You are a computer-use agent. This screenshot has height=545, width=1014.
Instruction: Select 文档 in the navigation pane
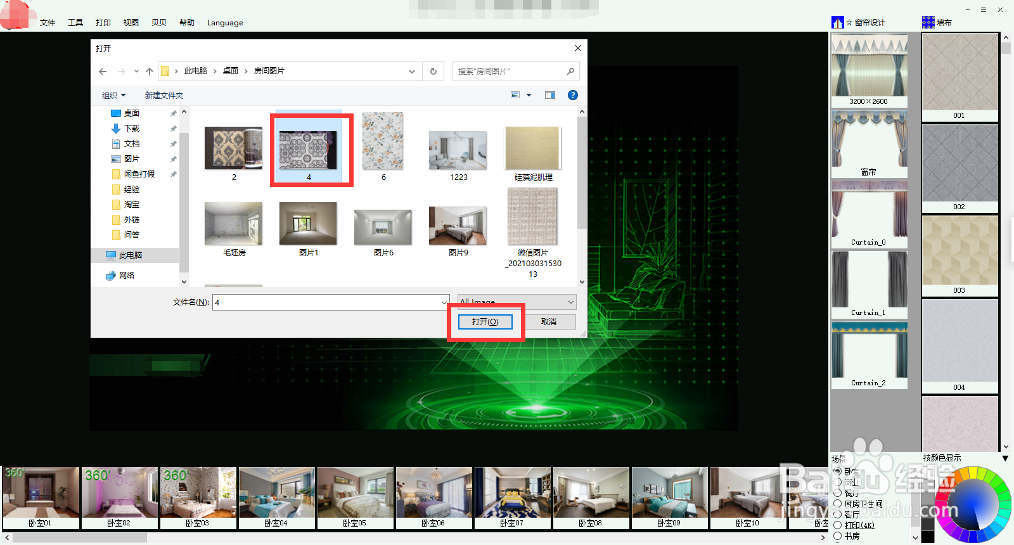coord(132,144)
